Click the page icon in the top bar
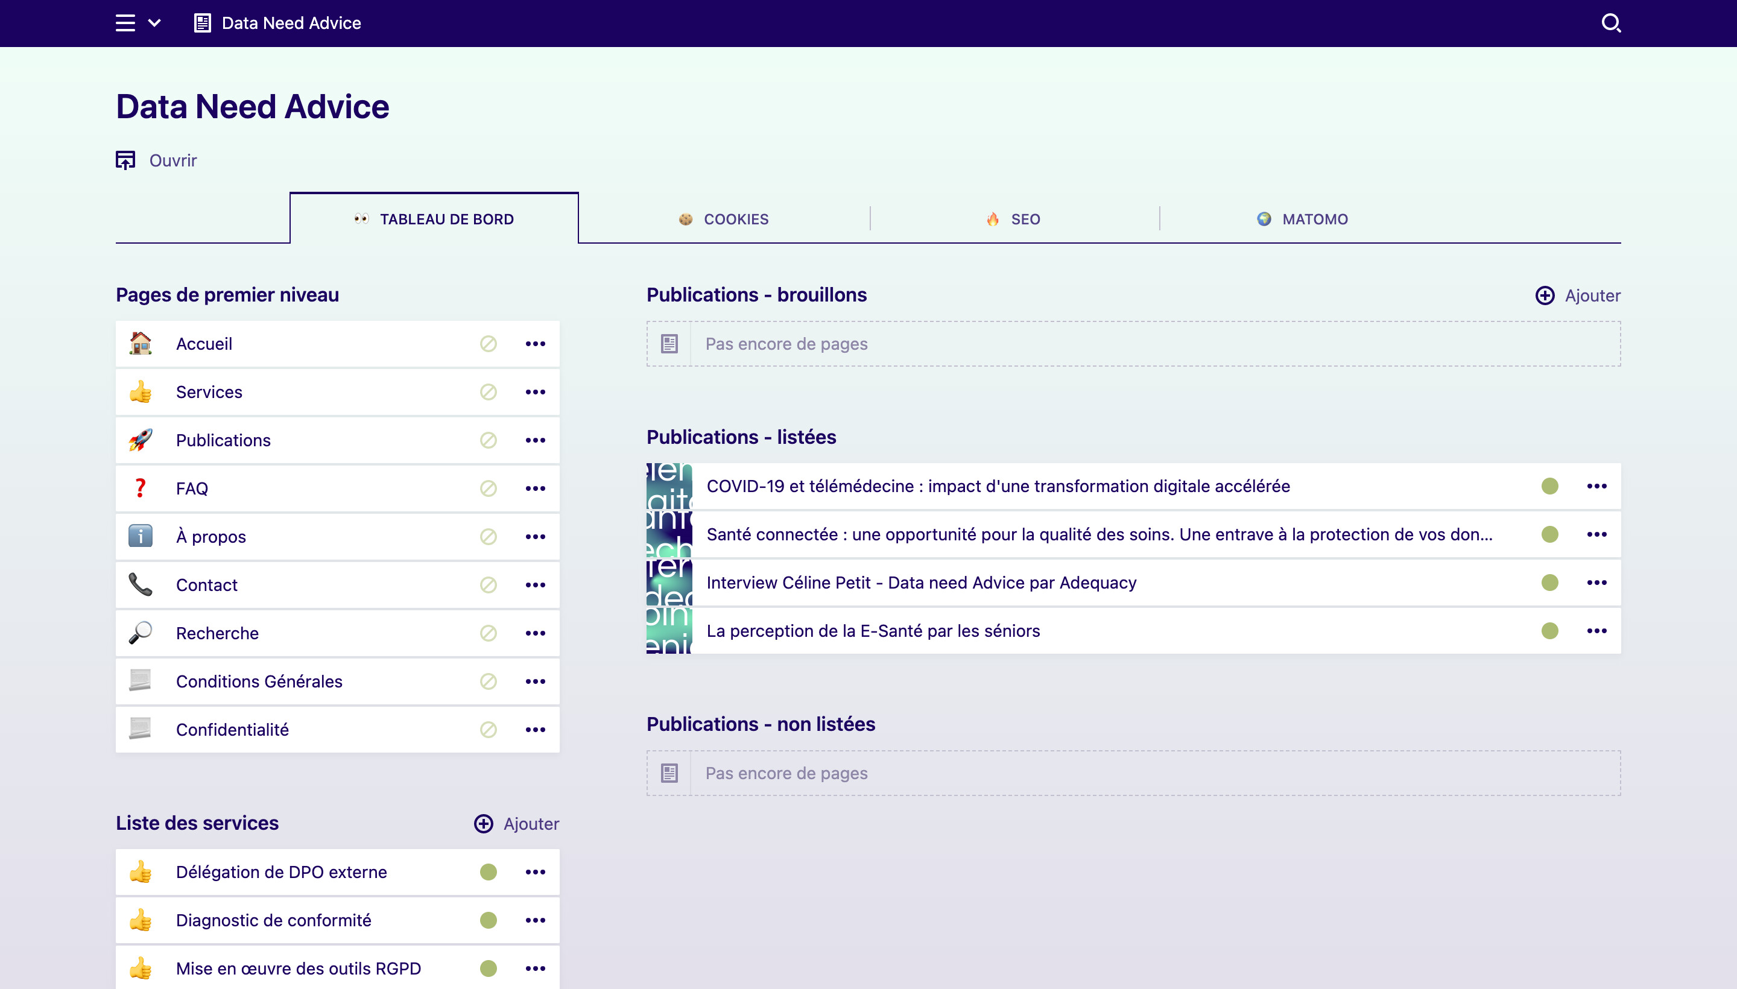The height and width of the screenshot is (989, 1737). (x=203, y=23)
